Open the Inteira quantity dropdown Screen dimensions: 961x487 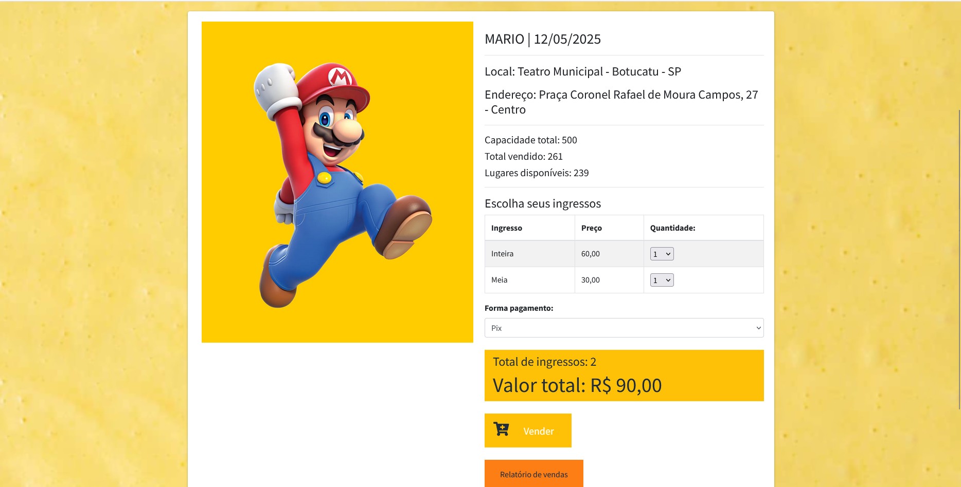662,254
